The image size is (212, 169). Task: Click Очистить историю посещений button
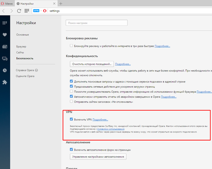click(92, 64)
